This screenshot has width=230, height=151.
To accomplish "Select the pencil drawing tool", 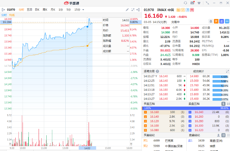I will tap(127, 10).
